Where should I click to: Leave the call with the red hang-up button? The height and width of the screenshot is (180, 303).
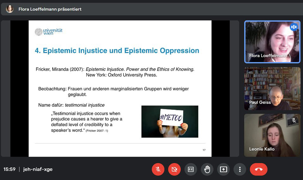(x=258, y=170)
